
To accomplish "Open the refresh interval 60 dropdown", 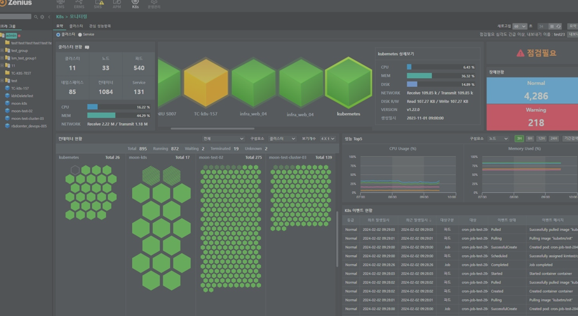I will click(520, 26).
